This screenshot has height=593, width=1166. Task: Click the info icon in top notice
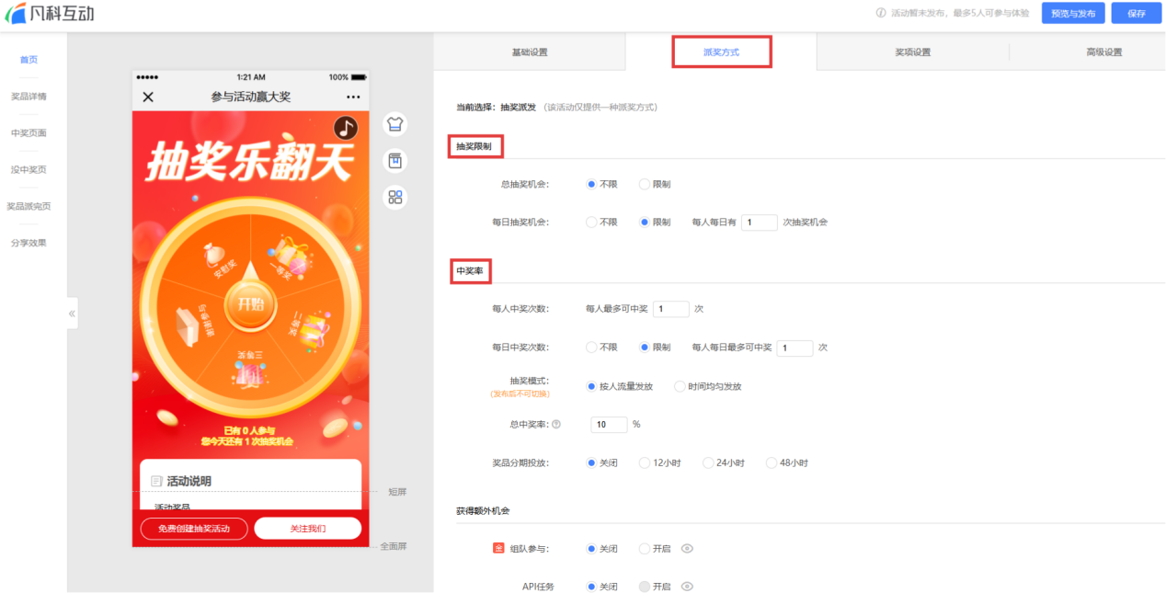click(881, 14)
